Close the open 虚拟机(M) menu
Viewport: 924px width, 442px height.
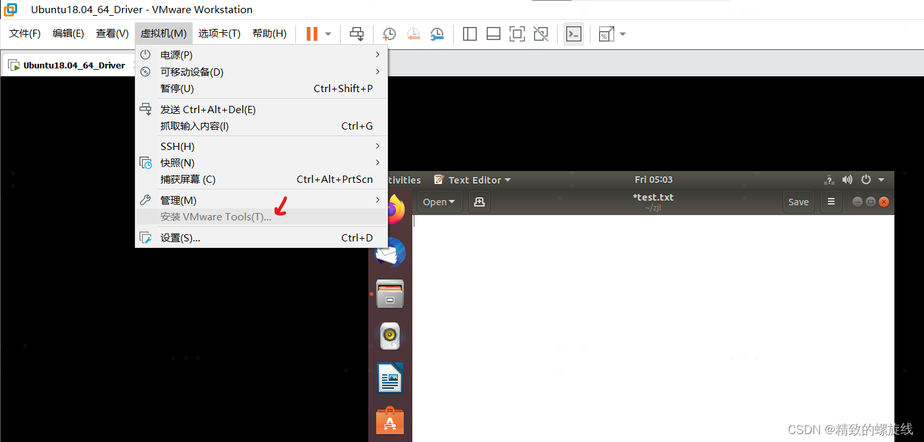164,33
